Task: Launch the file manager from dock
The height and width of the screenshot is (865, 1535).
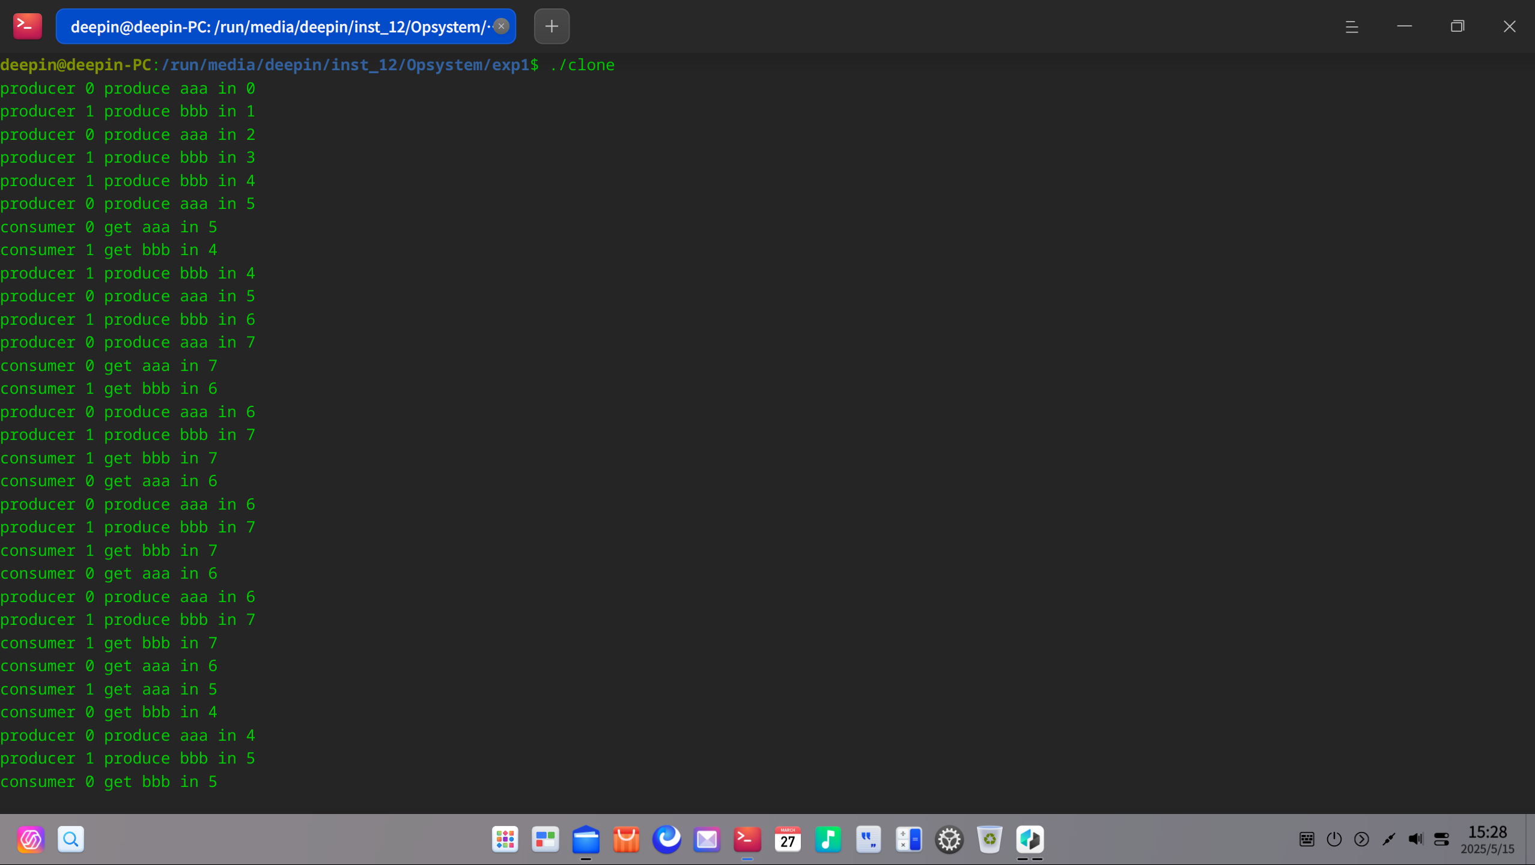Action: click(585, 839)
